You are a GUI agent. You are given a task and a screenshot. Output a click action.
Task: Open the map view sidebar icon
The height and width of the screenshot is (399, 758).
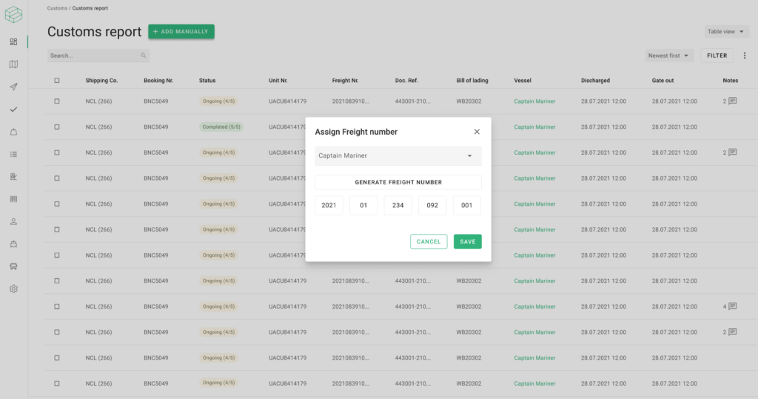(x=13, y=64)
